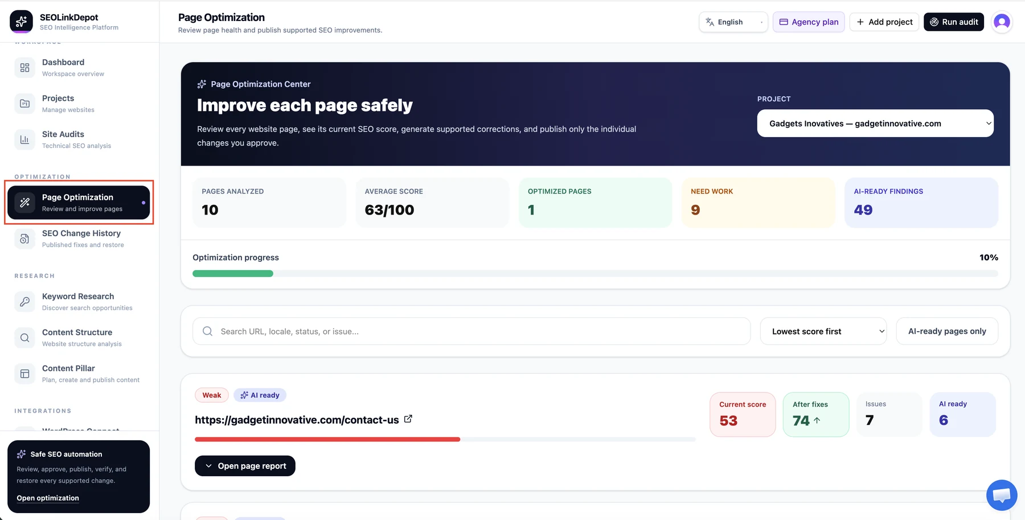Open Site Audits in sidebar
Screen dimensions: 1025x520
(79, 139)
